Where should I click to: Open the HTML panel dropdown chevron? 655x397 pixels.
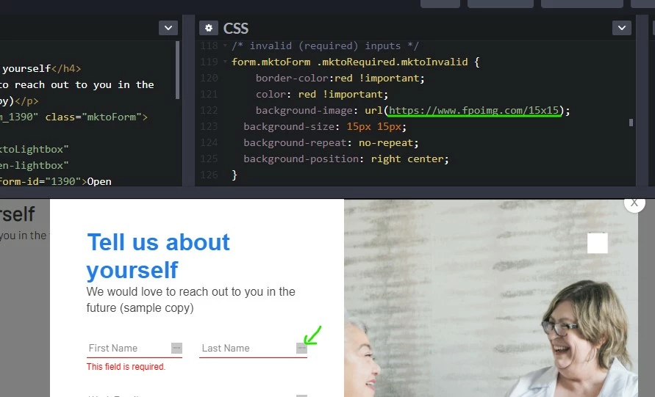pos(168,28)
